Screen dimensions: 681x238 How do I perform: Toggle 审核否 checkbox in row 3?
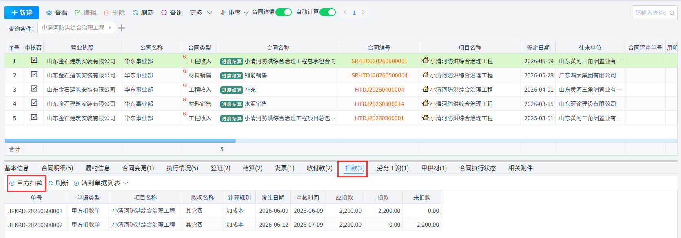tap(34, 88)
